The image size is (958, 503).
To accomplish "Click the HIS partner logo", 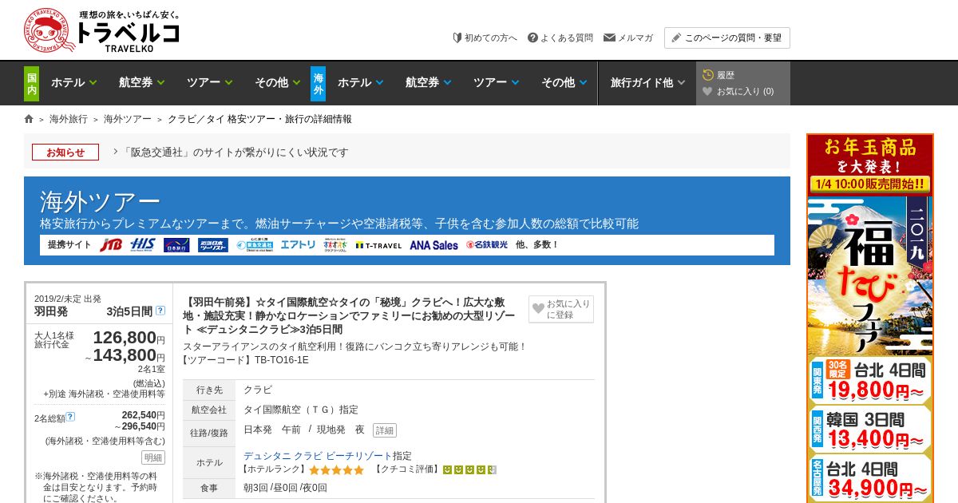I will point(143,245).
